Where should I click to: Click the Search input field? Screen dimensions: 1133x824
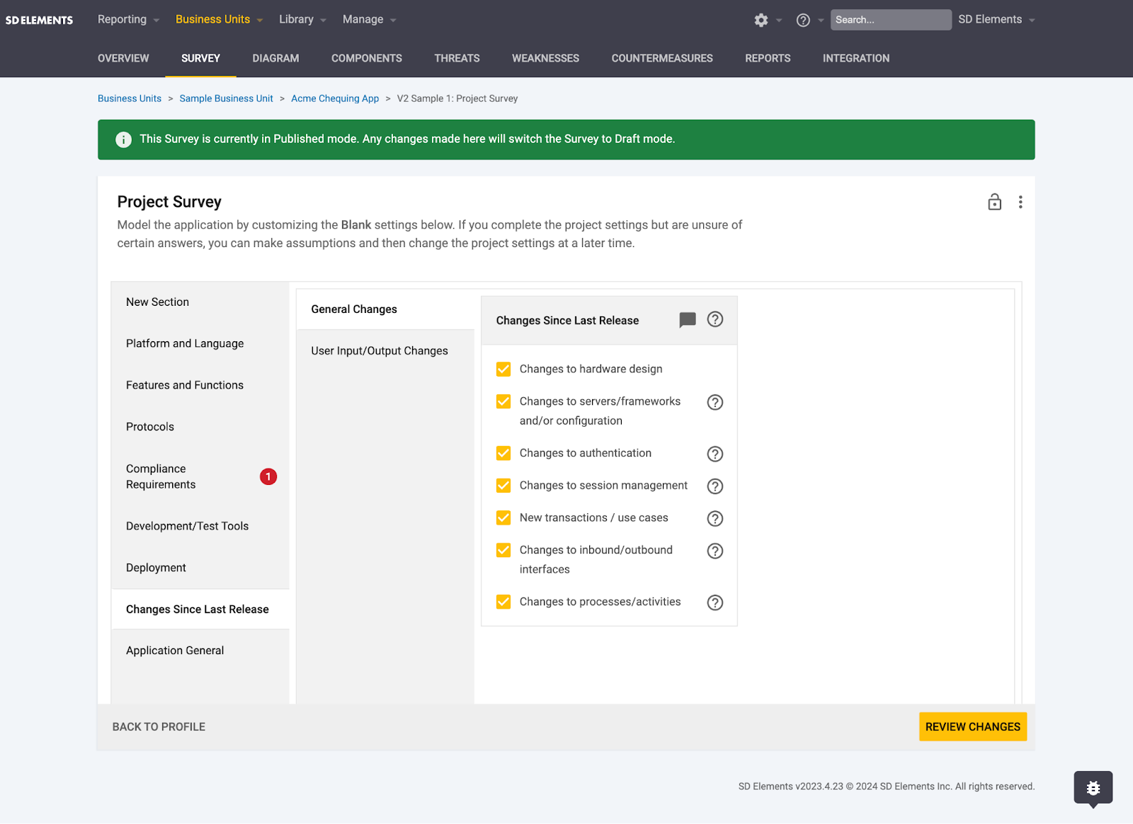click(891, 20)
